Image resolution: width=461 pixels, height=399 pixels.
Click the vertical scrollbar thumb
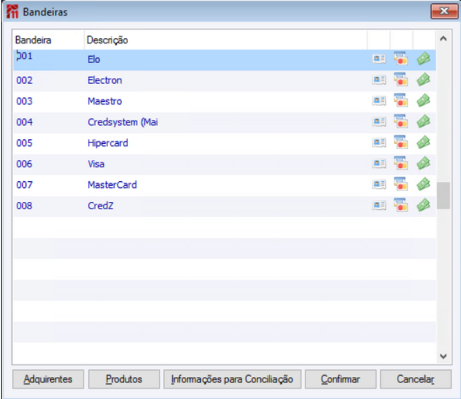point(444,196)
